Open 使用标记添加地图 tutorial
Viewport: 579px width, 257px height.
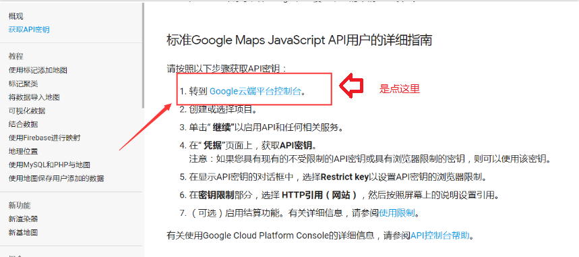tap(38, 70)
